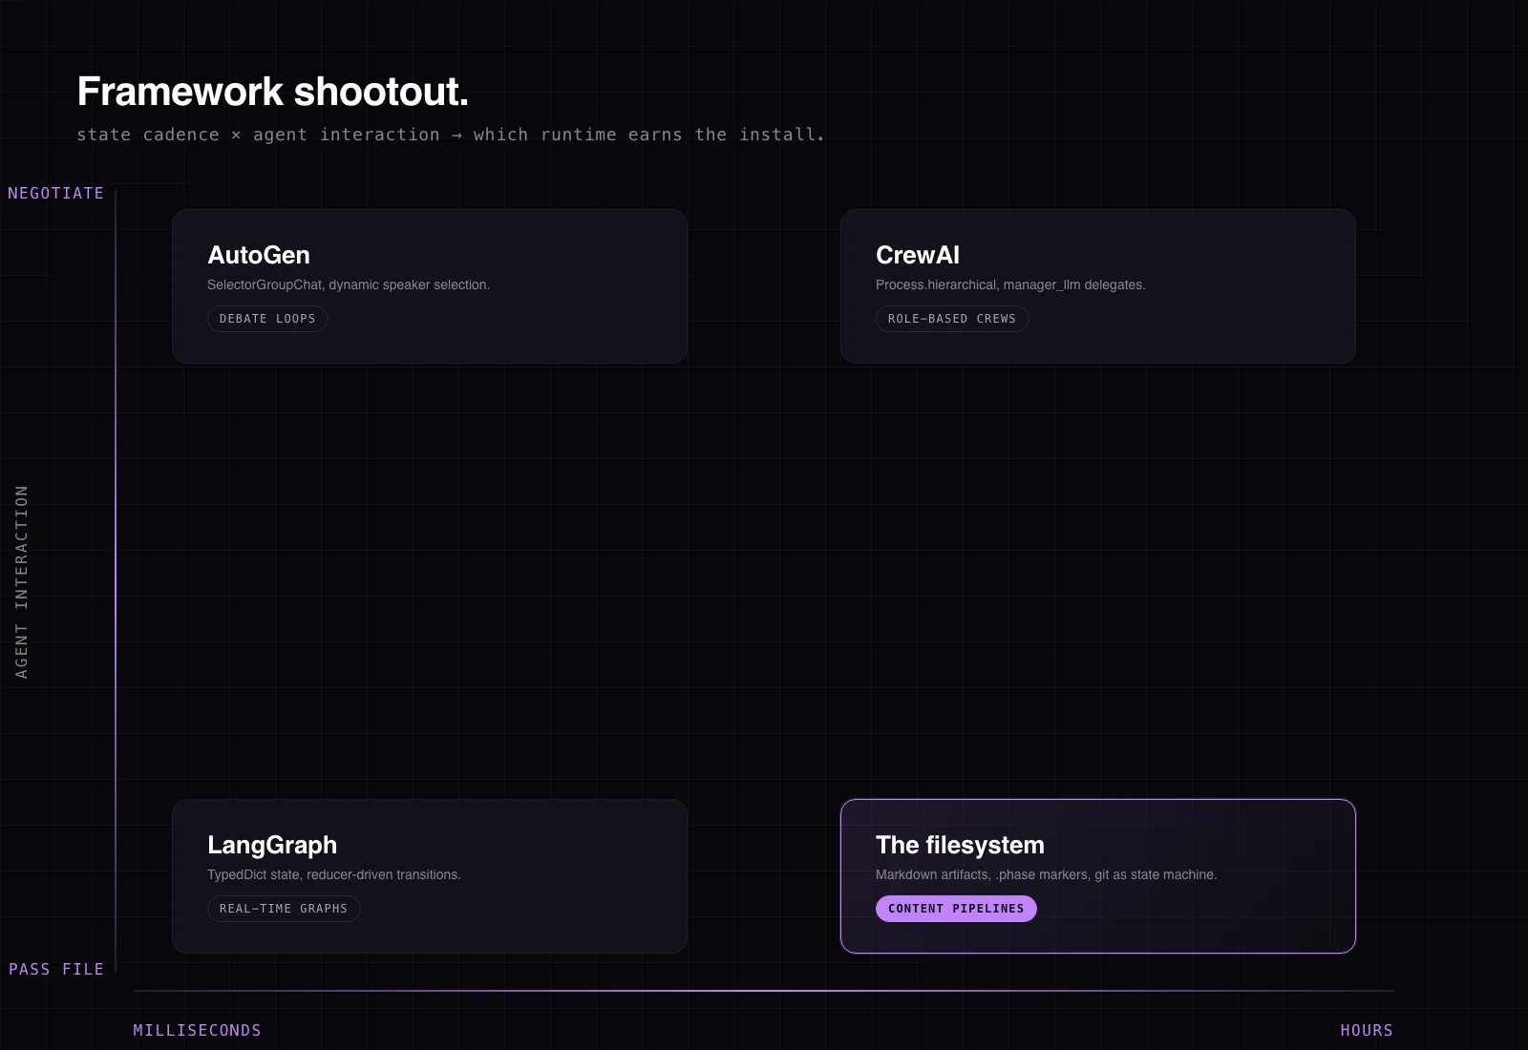Click the HOURS axis label
Screen dimensions: 1528x1050
click(1366, 1030)
